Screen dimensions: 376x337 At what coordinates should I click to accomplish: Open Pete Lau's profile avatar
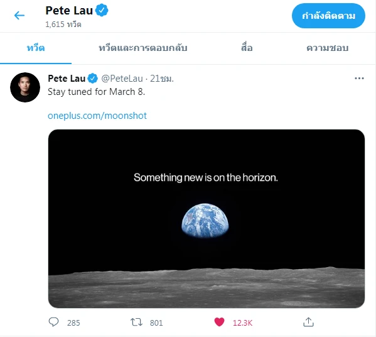[x=25, y=87]
